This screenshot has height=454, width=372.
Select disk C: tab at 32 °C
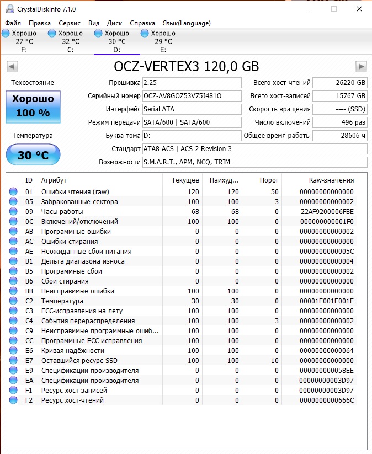tap(71, 41)
